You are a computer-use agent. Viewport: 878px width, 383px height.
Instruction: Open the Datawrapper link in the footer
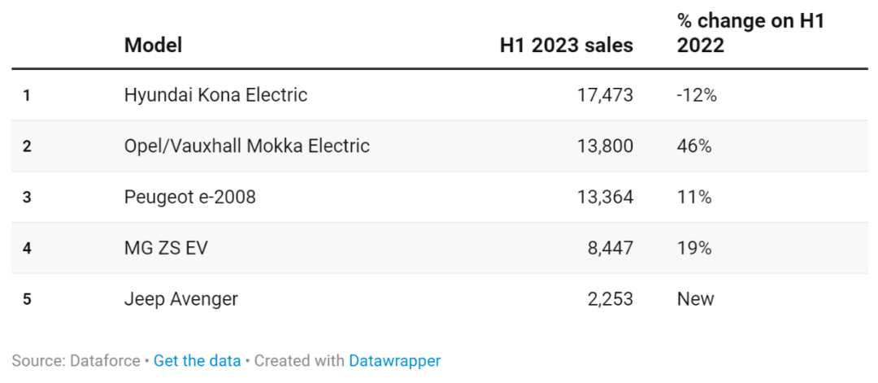394,360
